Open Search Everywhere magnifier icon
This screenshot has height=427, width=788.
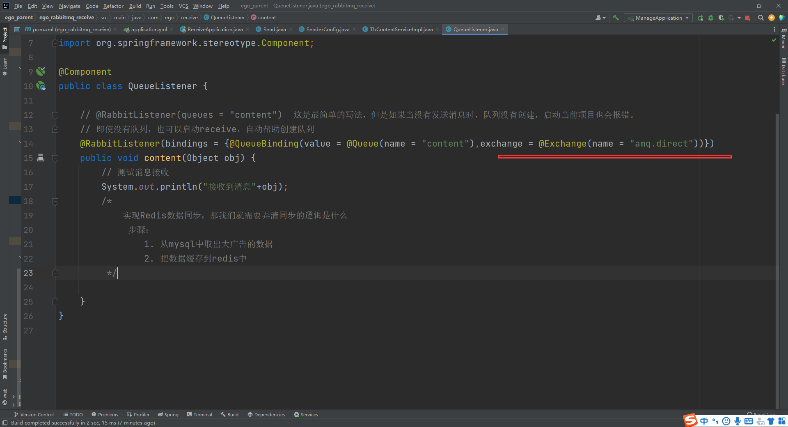(761, 18)
